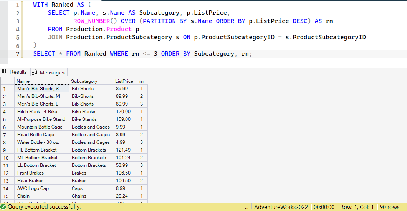
Task: Click the Subcategory cell "Bike Racks"
Action: (91, 112)
